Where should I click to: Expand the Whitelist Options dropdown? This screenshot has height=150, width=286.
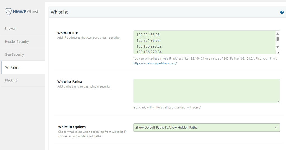206,127
